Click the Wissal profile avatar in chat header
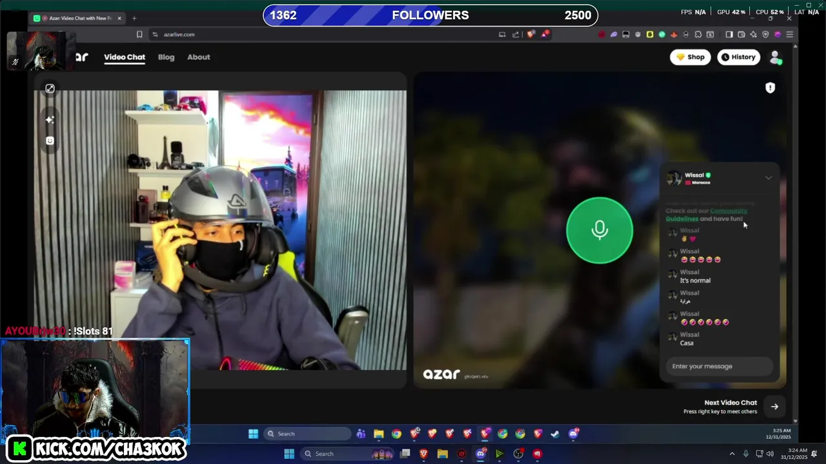This screenshot has width=826, height=464. click(x=674, y=179)
